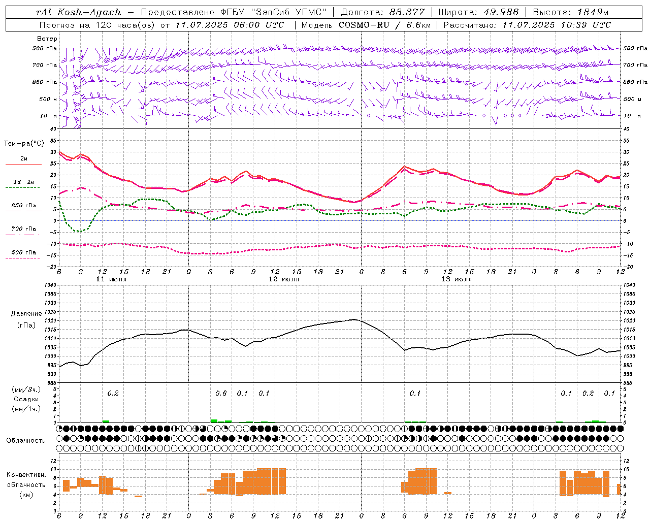The height and width of the screenshot is (520, 650).
Task: Select the Облачность row label
Action: (26, 441)
